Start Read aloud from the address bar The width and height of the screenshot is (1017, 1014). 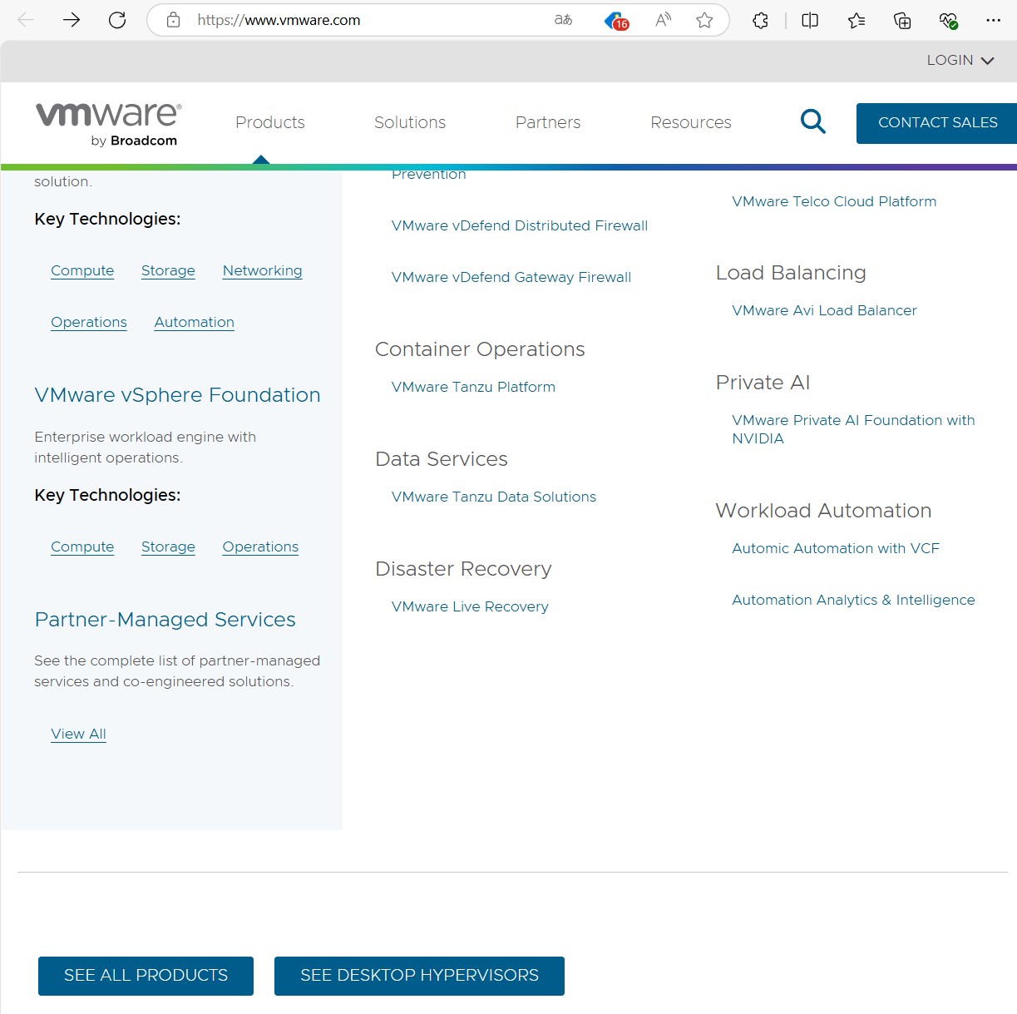[663, 20]
